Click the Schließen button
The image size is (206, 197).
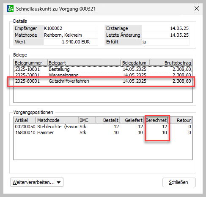(179, 182)
